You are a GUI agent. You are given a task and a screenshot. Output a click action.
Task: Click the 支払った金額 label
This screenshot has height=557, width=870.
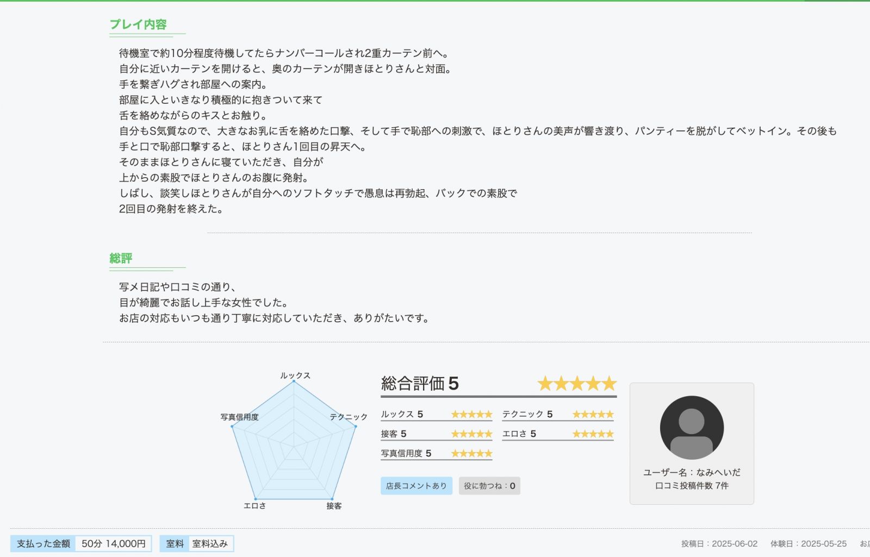pyautogui.click(x=43, y=543)
